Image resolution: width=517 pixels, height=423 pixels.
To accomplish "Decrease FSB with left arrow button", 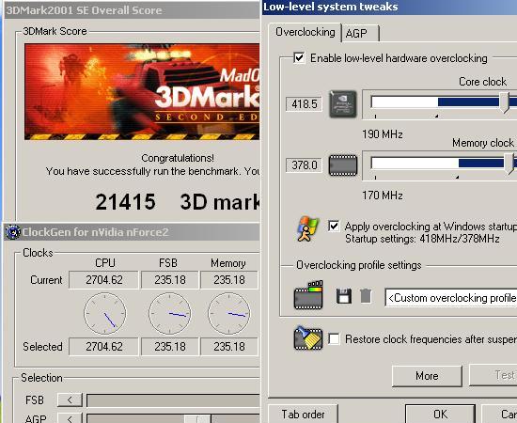I will point(70,399).
